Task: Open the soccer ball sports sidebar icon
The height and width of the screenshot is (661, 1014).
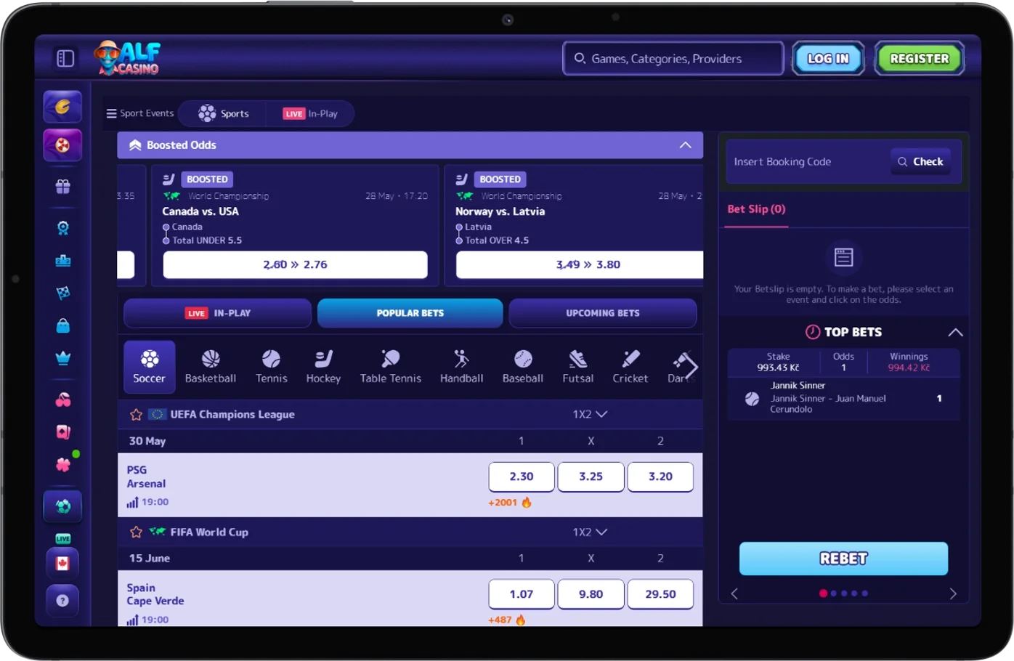Action: point(62,506)
